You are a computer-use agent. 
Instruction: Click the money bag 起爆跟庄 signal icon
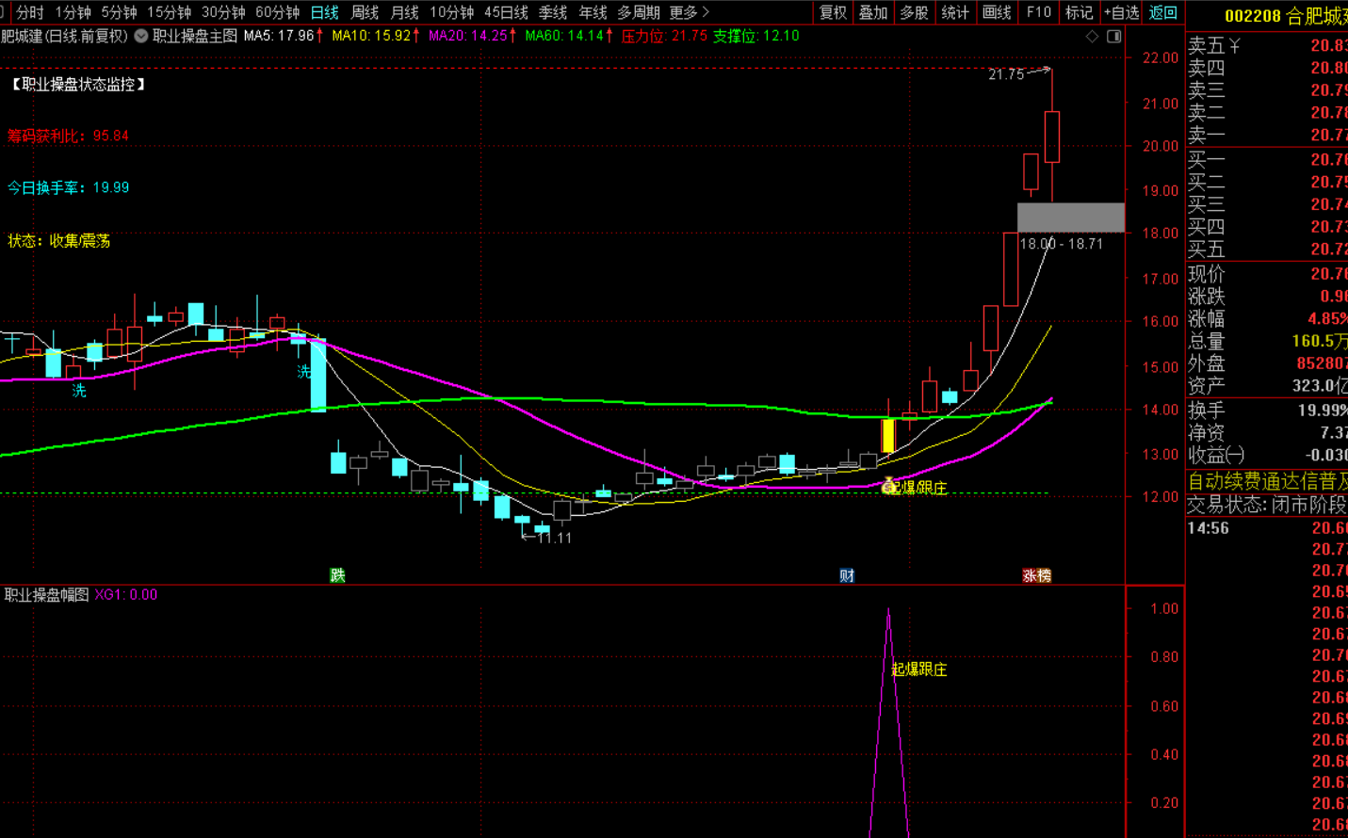888,486
